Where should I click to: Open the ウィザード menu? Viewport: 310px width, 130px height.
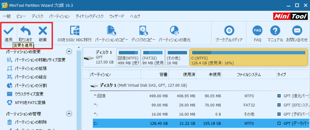click(117, 17)
